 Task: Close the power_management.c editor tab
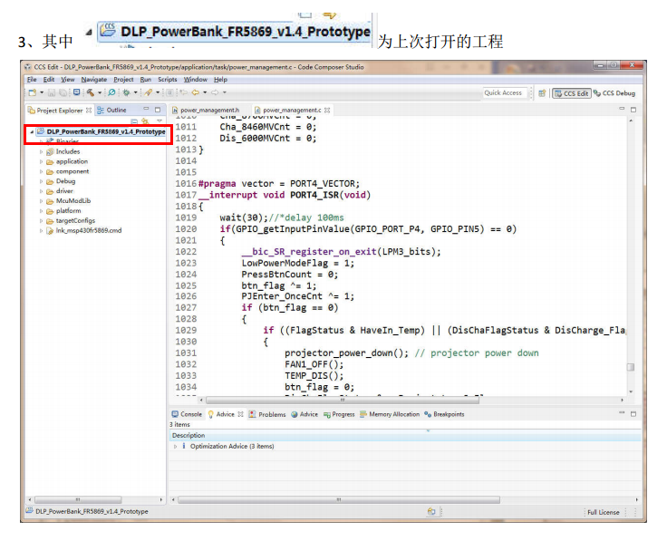(327, 111)
